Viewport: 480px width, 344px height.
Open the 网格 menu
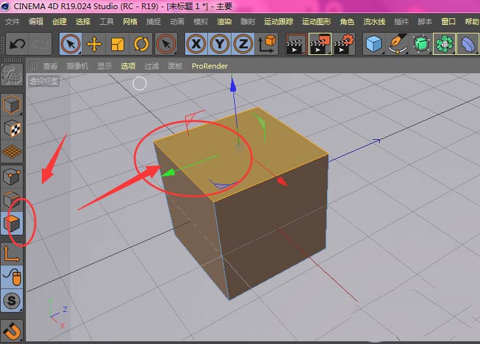(x=130, y=22)
